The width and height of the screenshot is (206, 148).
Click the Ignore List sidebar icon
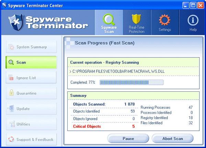[11, 77]
